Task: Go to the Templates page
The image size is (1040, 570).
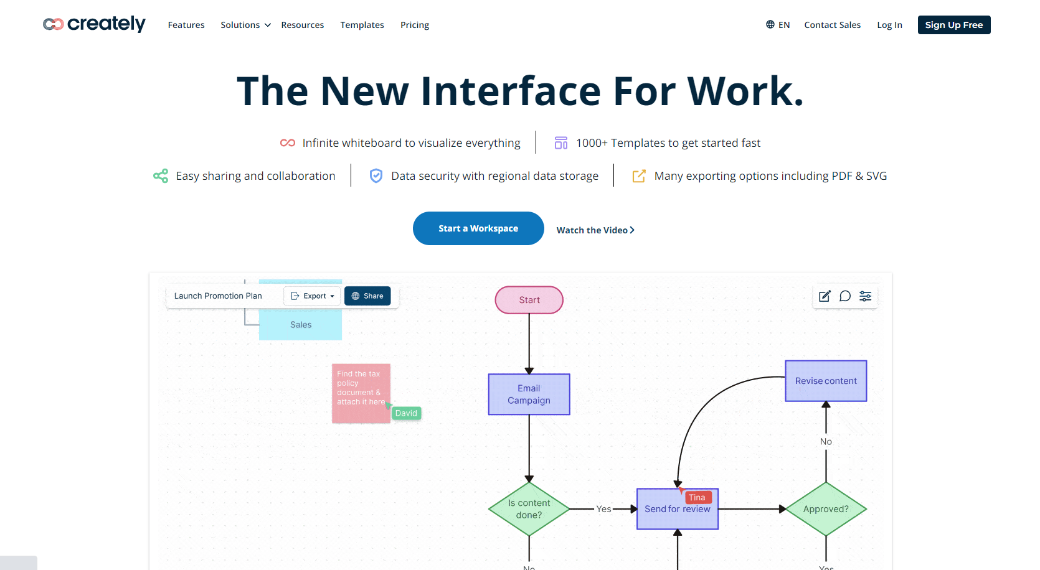Action: [362, 25]
